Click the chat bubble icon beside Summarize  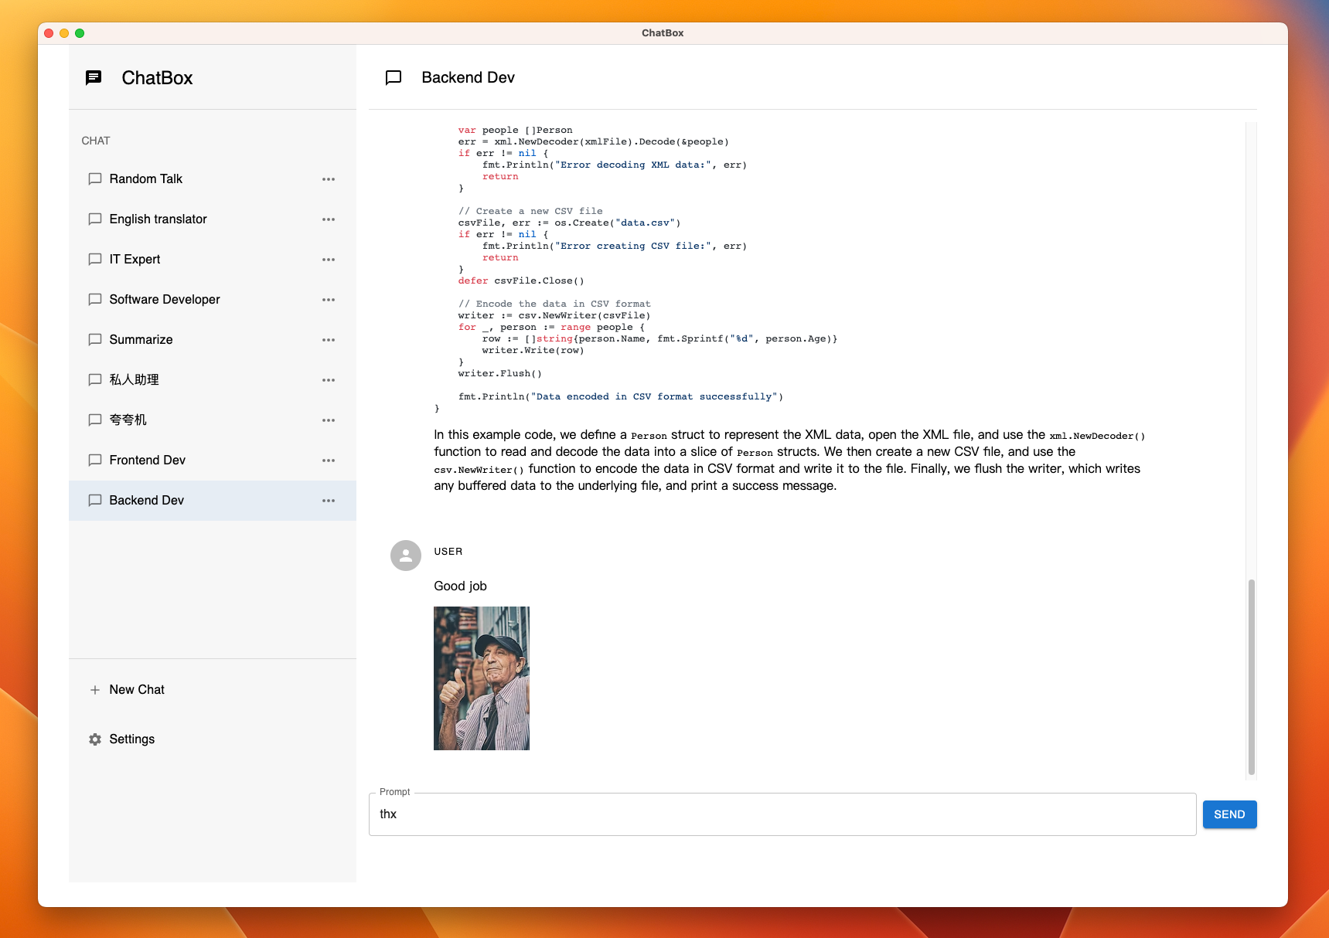(x=94, y=339)
